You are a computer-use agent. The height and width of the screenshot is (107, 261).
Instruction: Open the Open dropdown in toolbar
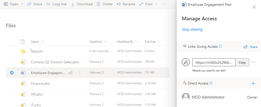tap(22, 4)
